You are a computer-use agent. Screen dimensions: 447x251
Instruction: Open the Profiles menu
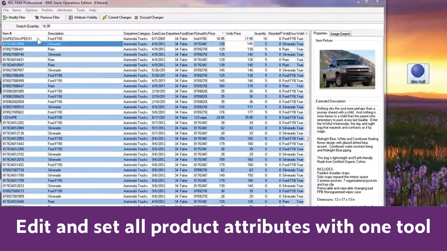click(x=47, y=10)
